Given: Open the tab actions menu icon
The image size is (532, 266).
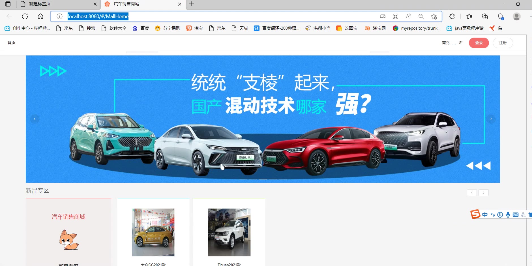Looking at the screenshot, I should [8, 4].
